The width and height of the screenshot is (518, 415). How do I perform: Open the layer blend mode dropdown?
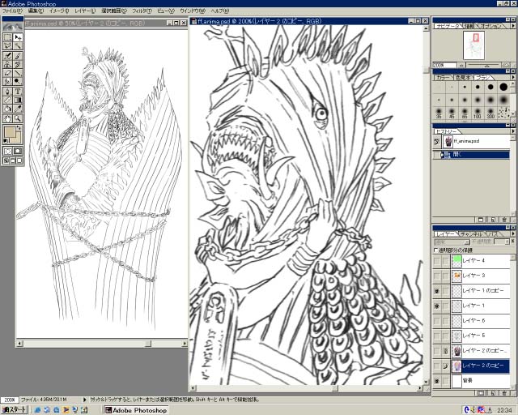(x=453, y=242)
